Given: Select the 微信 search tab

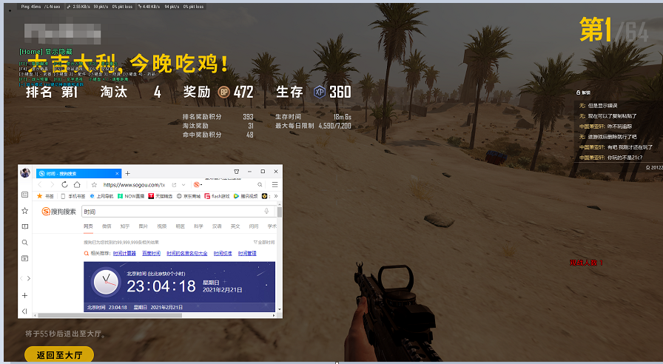Looking at the screenshot, I should 107,226.
